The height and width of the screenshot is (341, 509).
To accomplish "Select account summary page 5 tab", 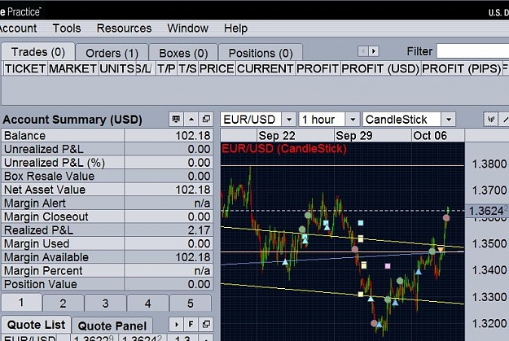I will (191, 303).
